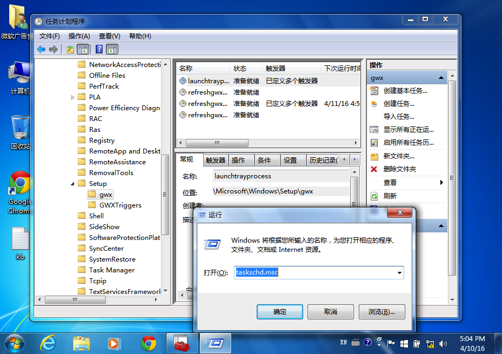Click the volume speaker tray icon
Screen dimensions: 502x354
[x=443, y=344]
